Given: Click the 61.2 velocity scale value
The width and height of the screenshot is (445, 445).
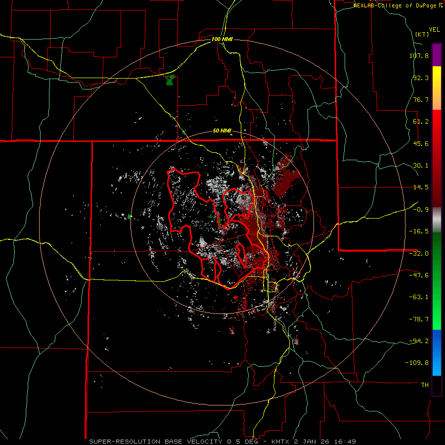Looking at the screenshot, I should pos(421,122).
